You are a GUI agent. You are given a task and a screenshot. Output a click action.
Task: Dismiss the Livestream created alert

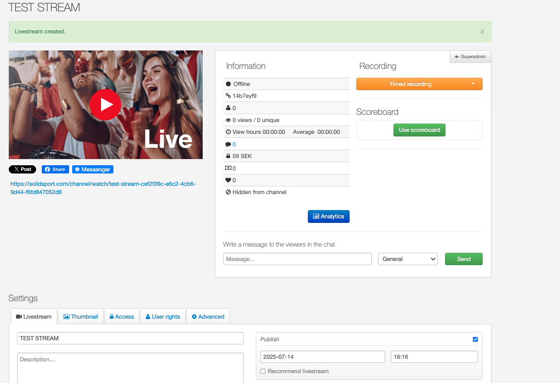[482, 32]
